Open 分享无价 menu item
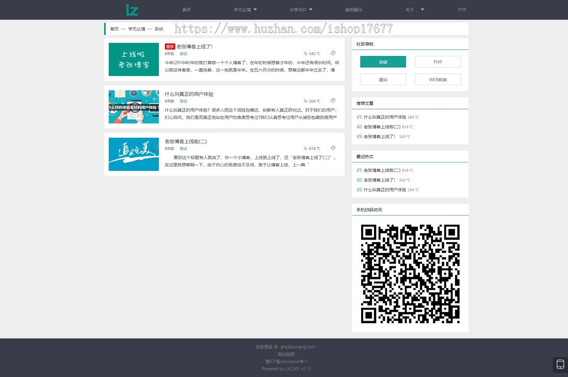The height and width of the screenshot is (377, 568). coord(298,9)
